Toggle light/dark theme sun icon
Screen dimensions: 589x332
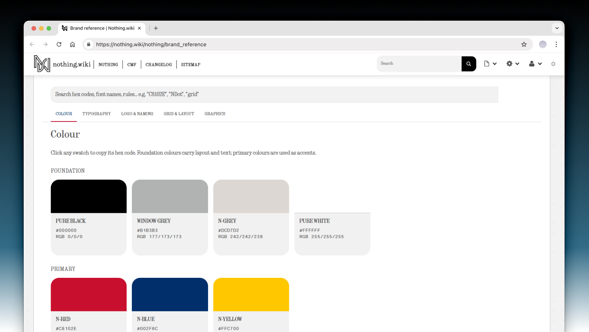[x=553, y=64]
